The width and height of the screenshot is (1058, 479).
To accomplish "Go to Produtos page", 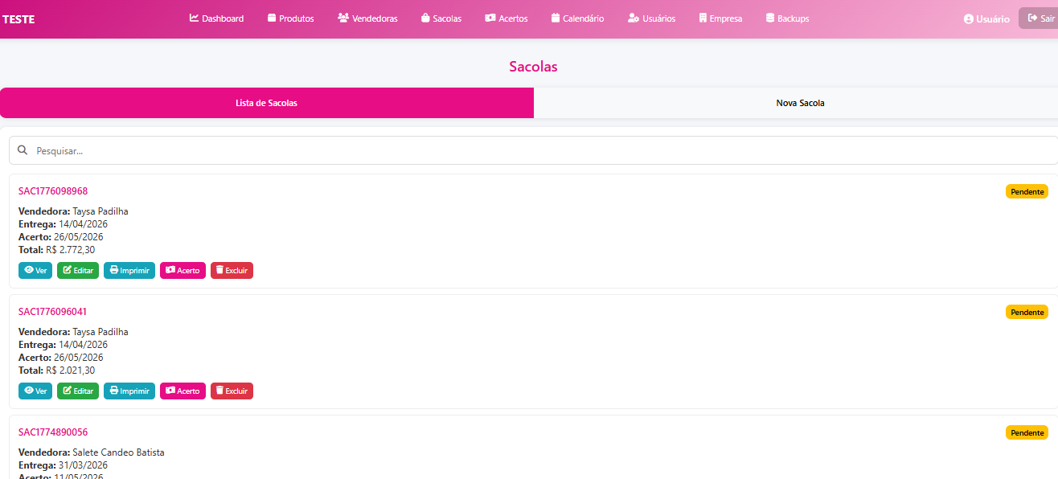I will 290,18.
